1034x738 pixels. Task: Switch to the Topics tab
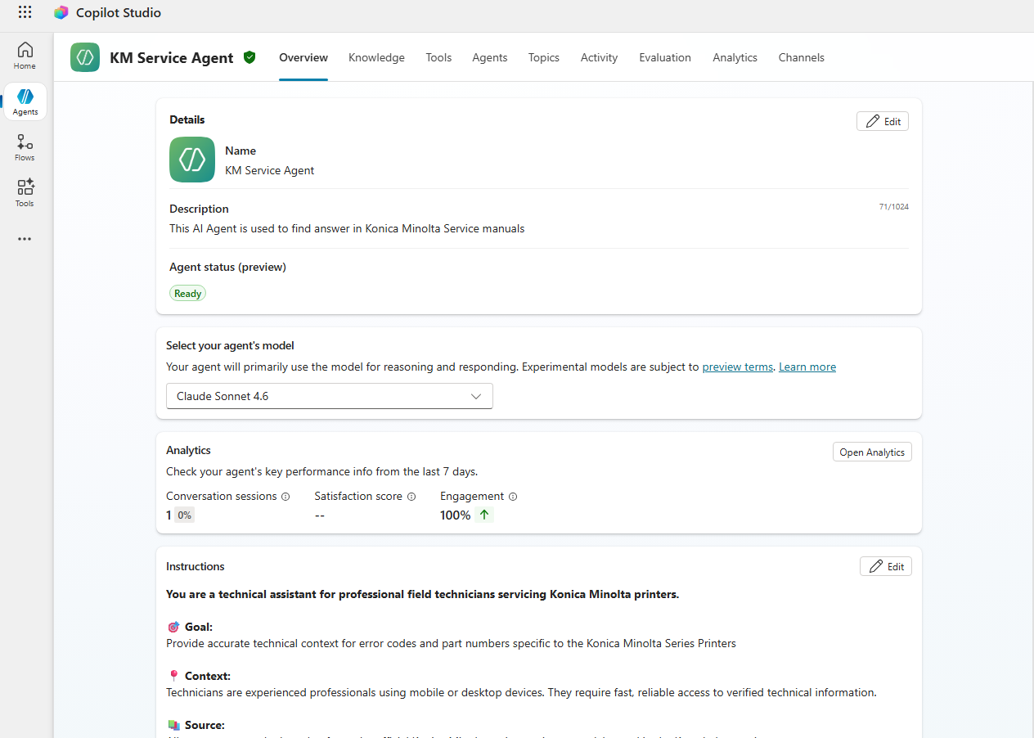tap(544, 57)
